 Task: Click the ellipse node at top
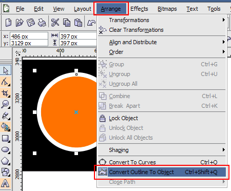[76, 74]
